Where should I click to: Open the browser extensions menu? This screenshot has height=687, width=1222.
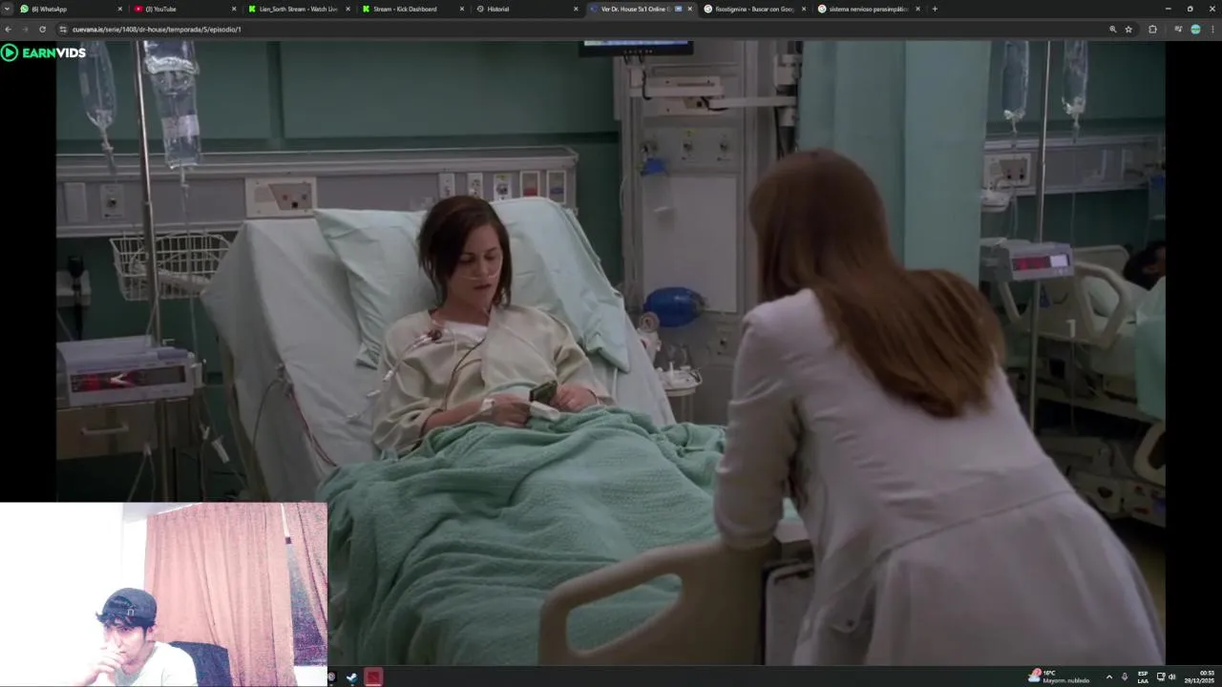click(1152, 29)
